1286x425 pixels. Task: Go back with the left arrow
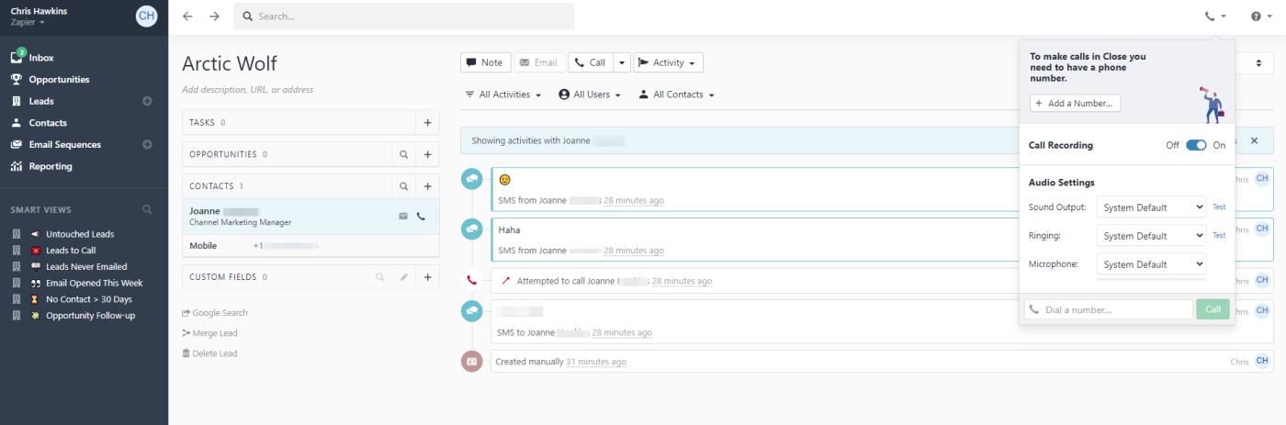pos(188,17)
